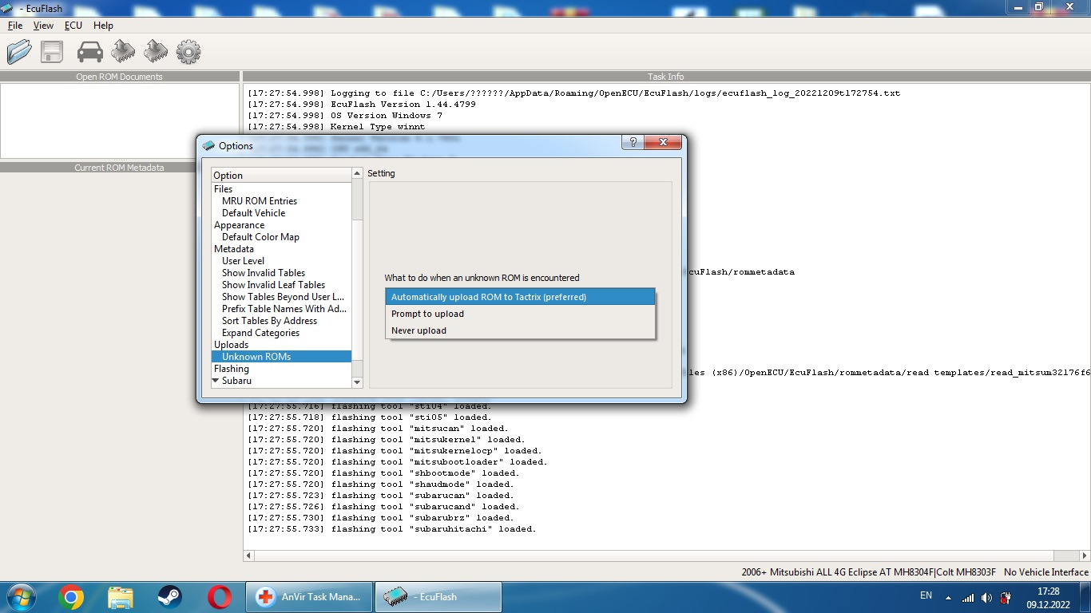Open Opera browser from taskbar
This screenshot has width=1091, height=613.
coord(220,597)
